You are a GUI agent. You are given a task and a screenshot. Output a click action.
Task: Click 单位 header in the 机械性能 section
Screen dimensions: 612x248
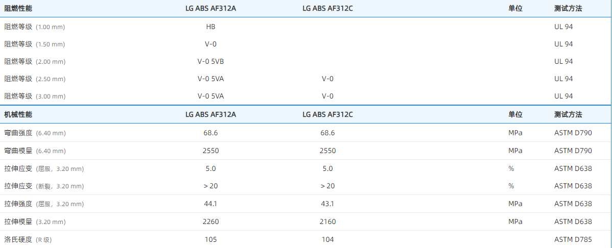click(x=515, y=114)
